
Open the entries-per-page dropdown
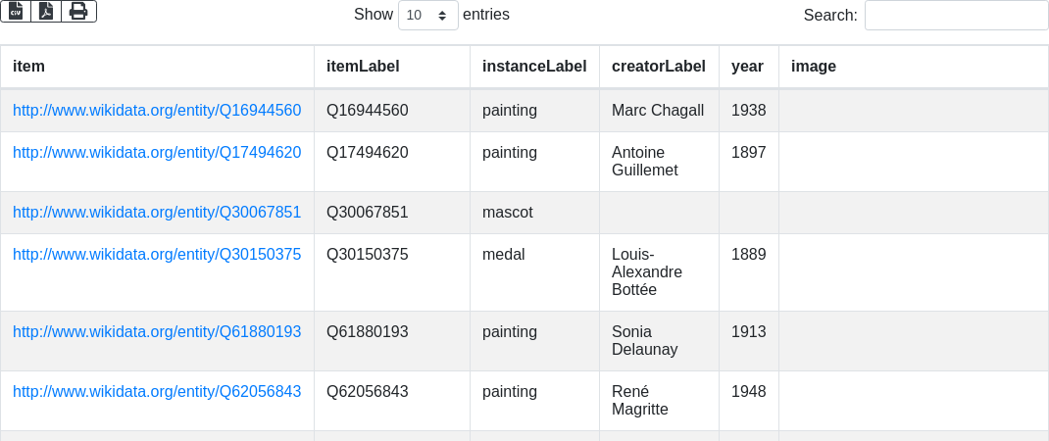coord(427,16)
